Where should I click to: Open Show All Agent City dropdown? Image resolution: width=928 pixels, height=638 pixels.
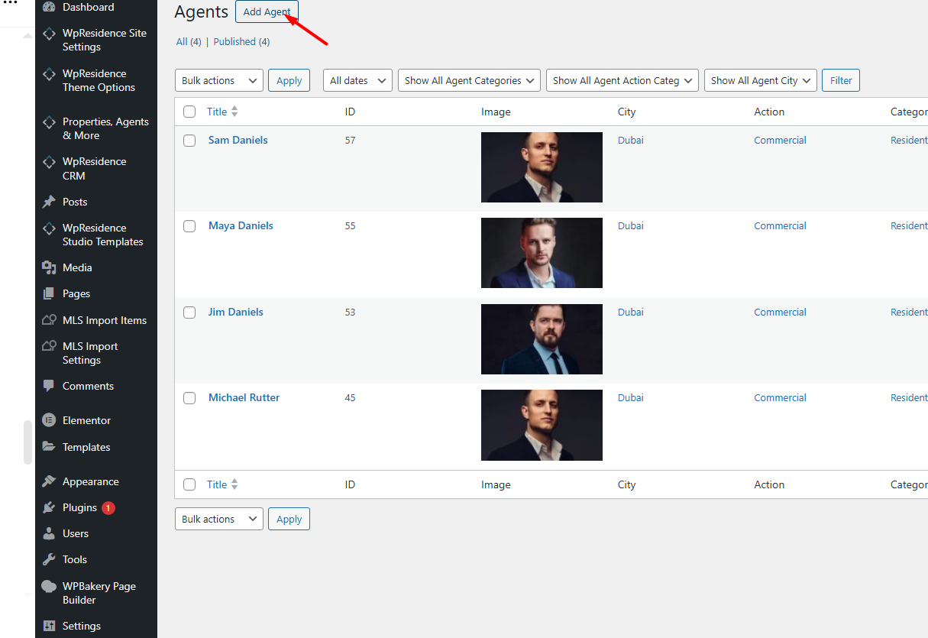point(760,80)
